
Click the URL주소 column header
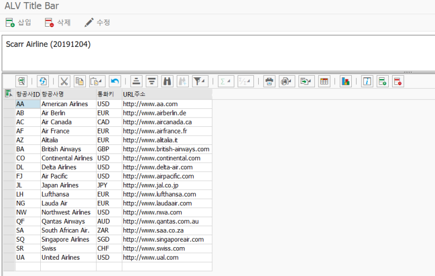click(167, 94)
